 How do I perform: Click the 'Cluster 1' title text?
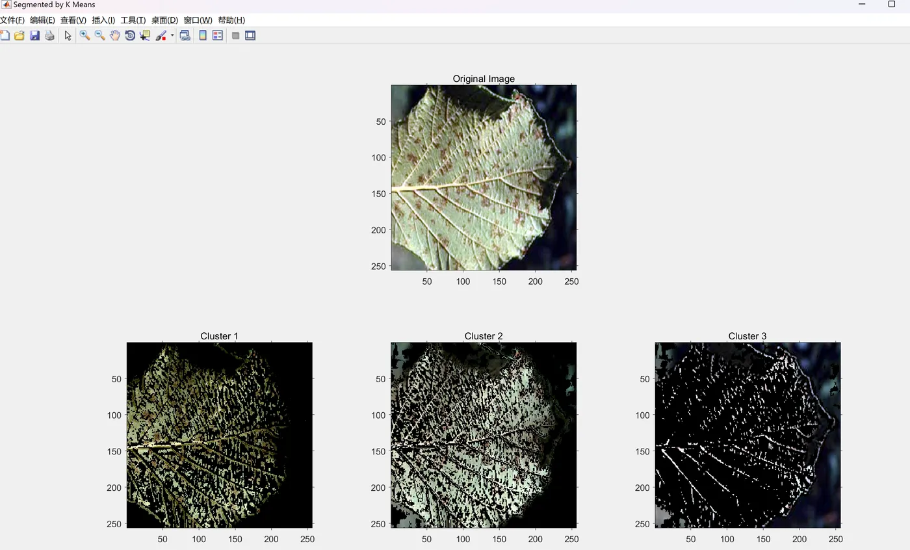coord(219,336)
